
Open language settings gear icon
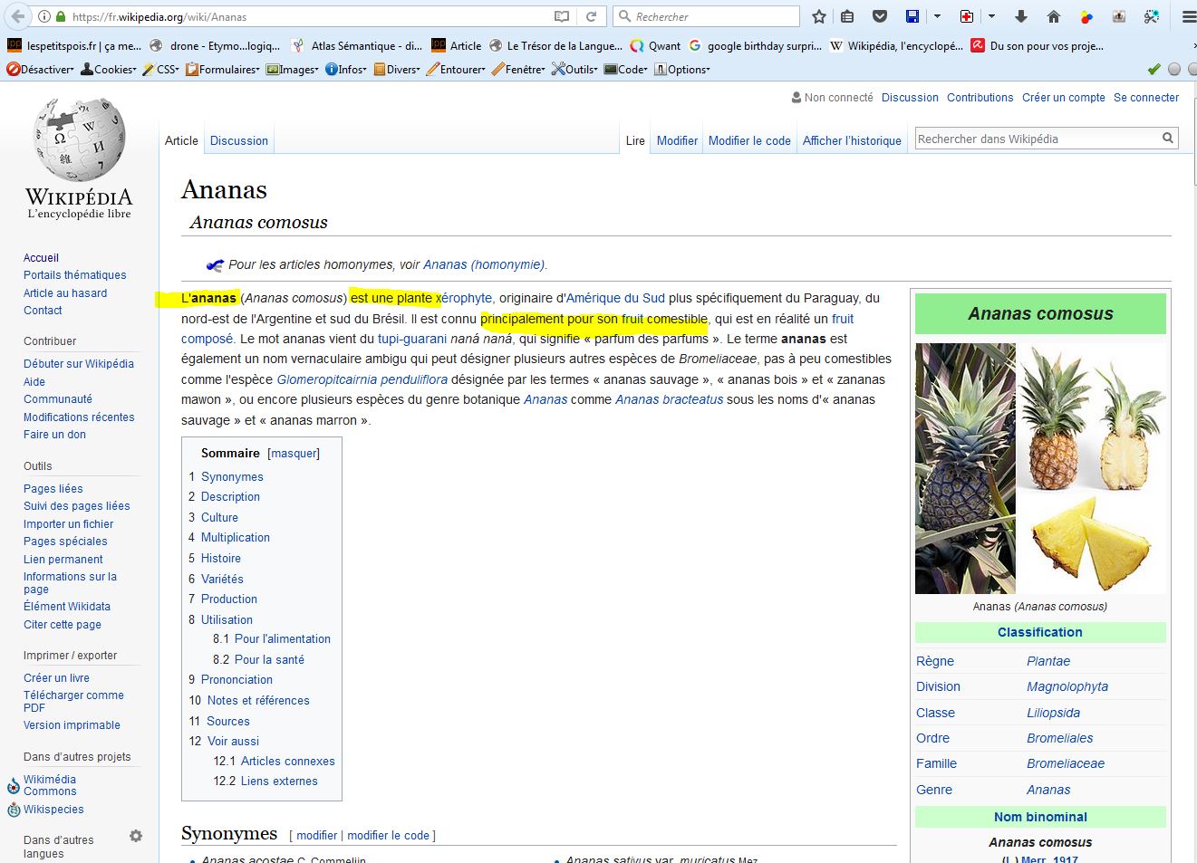coord(136,836)
